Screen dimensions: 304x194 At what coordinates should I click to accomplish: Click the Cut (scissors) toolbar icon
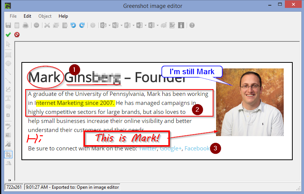pos(47,25)
